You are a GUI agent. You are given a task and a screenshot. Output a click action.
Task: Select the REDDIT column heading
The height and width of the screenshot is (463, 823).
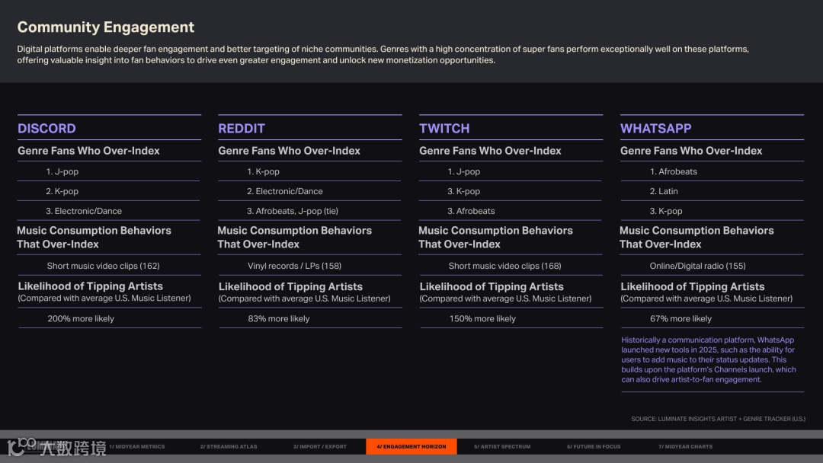coord(242,129)
